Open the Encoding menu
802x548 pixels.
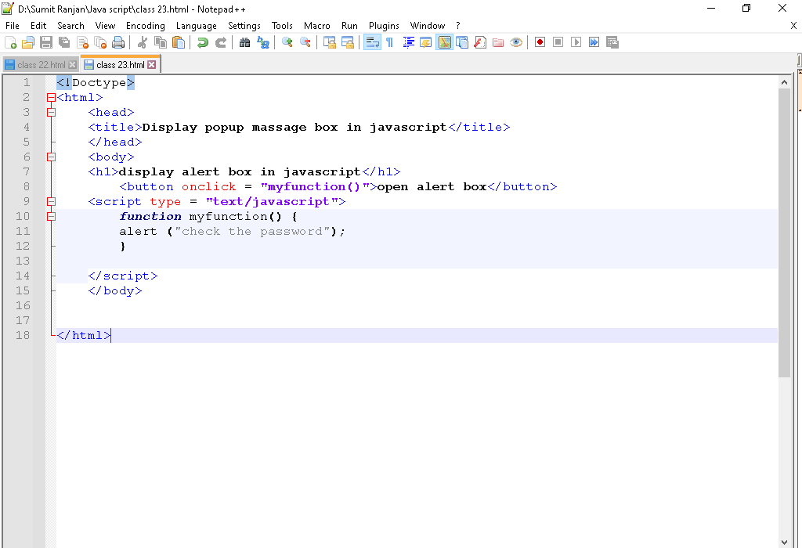click(145, 26)
